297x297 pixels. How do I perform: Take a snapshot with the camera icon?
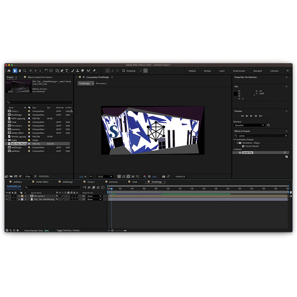163,176
